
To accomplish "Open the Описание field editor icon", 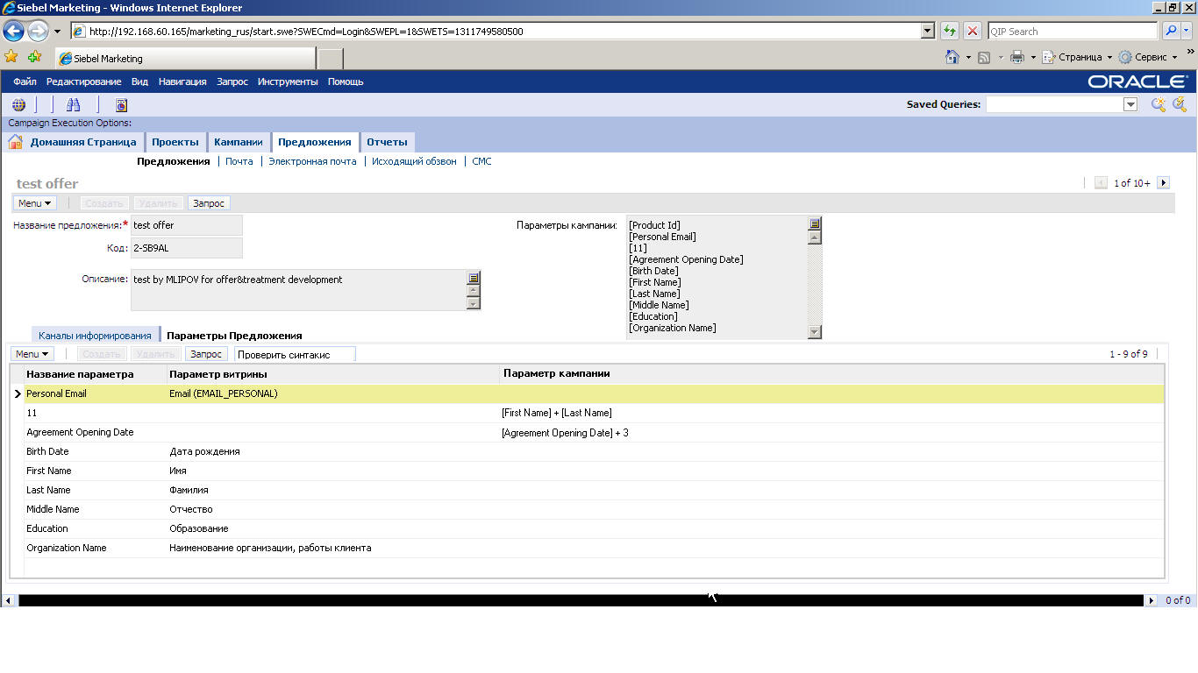I will click(x=474, y=278).
